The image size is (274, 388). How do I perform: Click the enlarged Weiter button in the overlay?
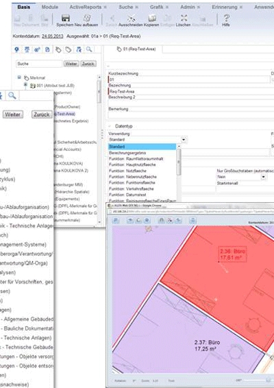pos(13,114)
